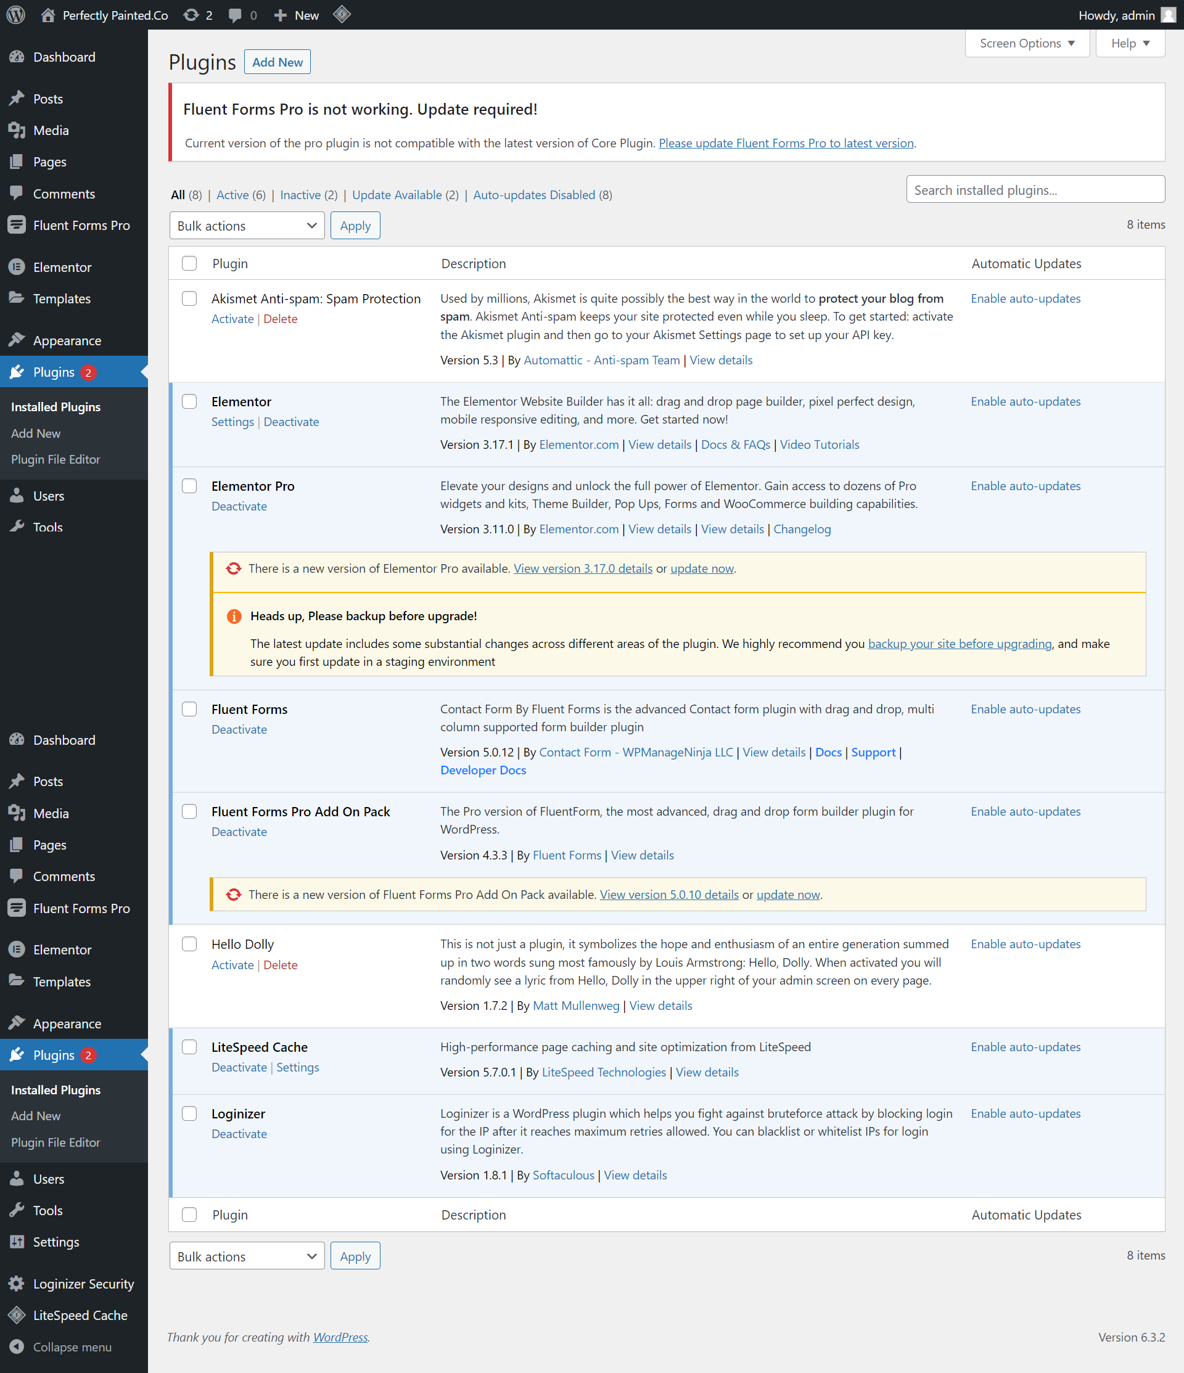Expand the Help dropdown tab
The width and height of the screenshot is (1184, 1373).
point(1130,43)
